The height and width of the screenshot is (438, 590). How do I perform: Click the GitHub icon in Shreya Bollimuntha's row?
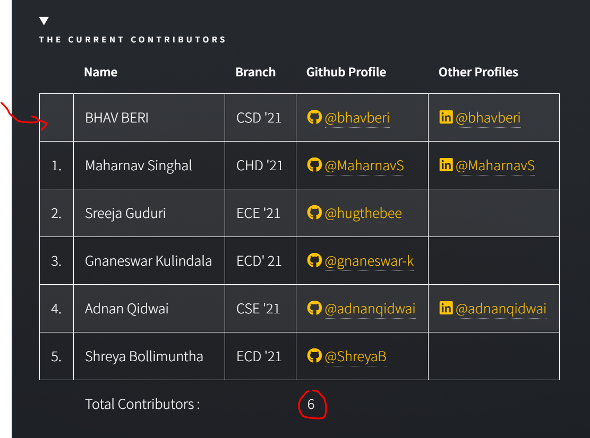click(315, 356)
